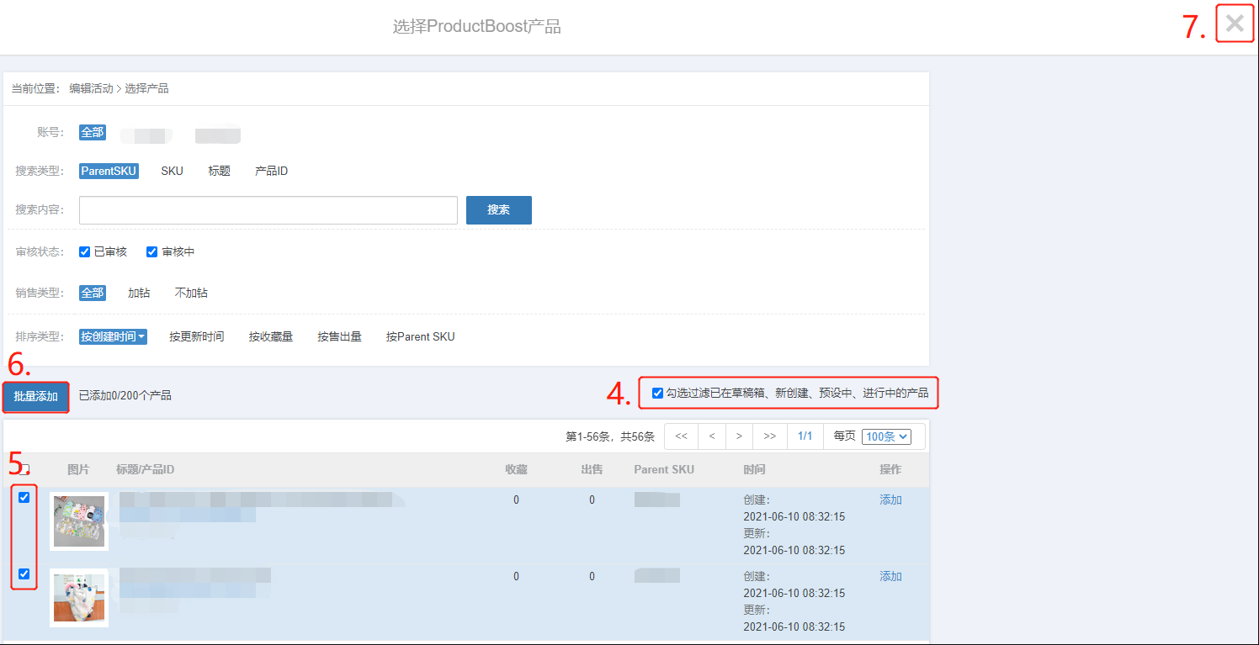Go to first page with << button
Screen dimensions: 1259x645
pyautogui.click(x=682, y=436)
